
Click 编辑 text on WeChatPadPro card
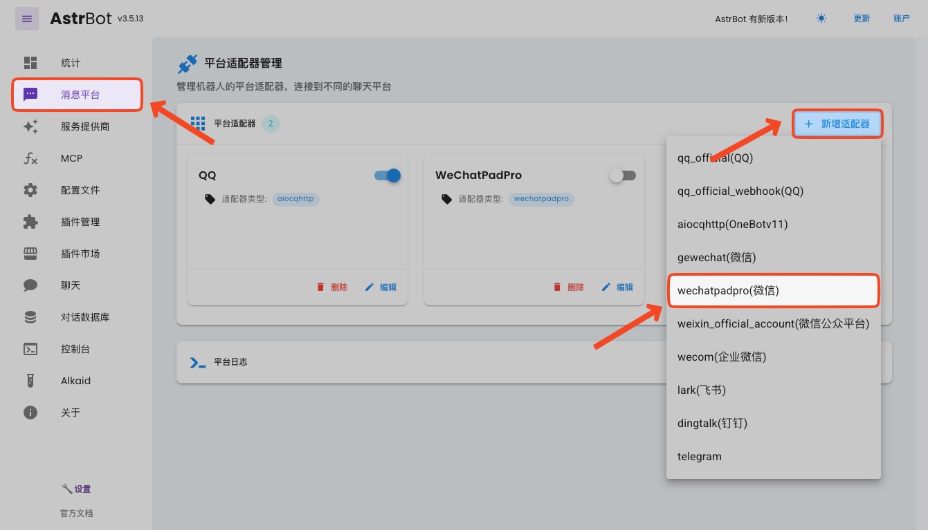pyautogui.click(x=625, y=287)
